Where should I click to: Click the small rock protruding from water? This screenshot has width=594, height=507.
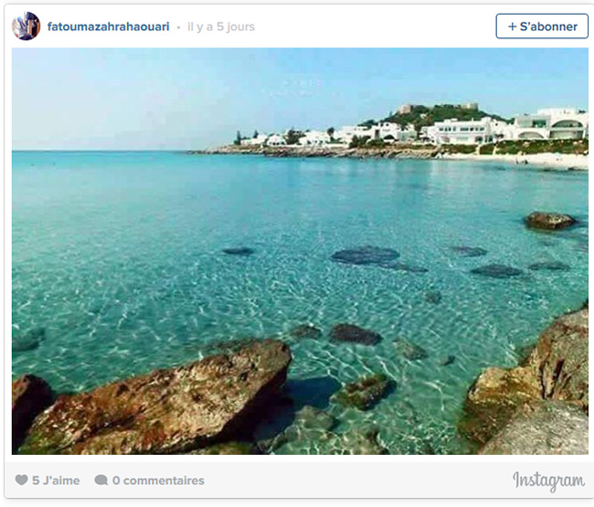click(549, 220)
